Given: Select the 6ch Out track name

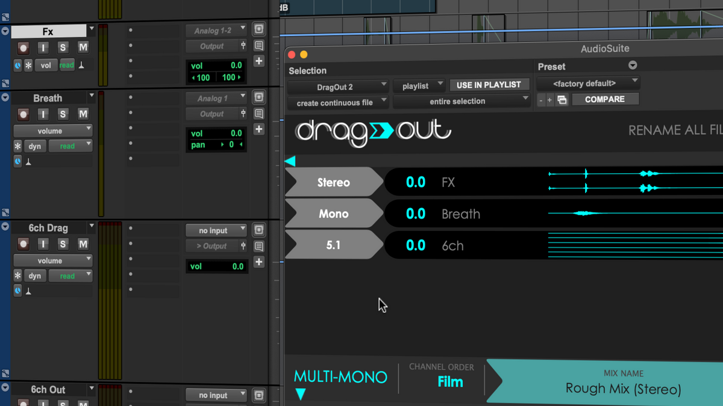Looking at the screenshot, I should [x=48, y=390].
